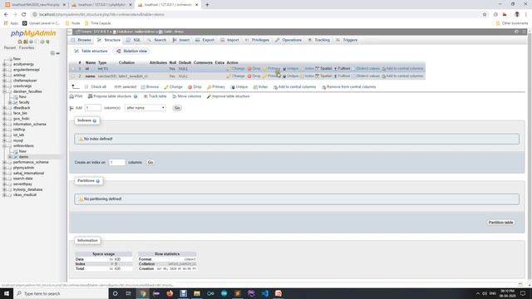
Task: Click Fulltext action in the id row
Action: [x=342, y=68]
